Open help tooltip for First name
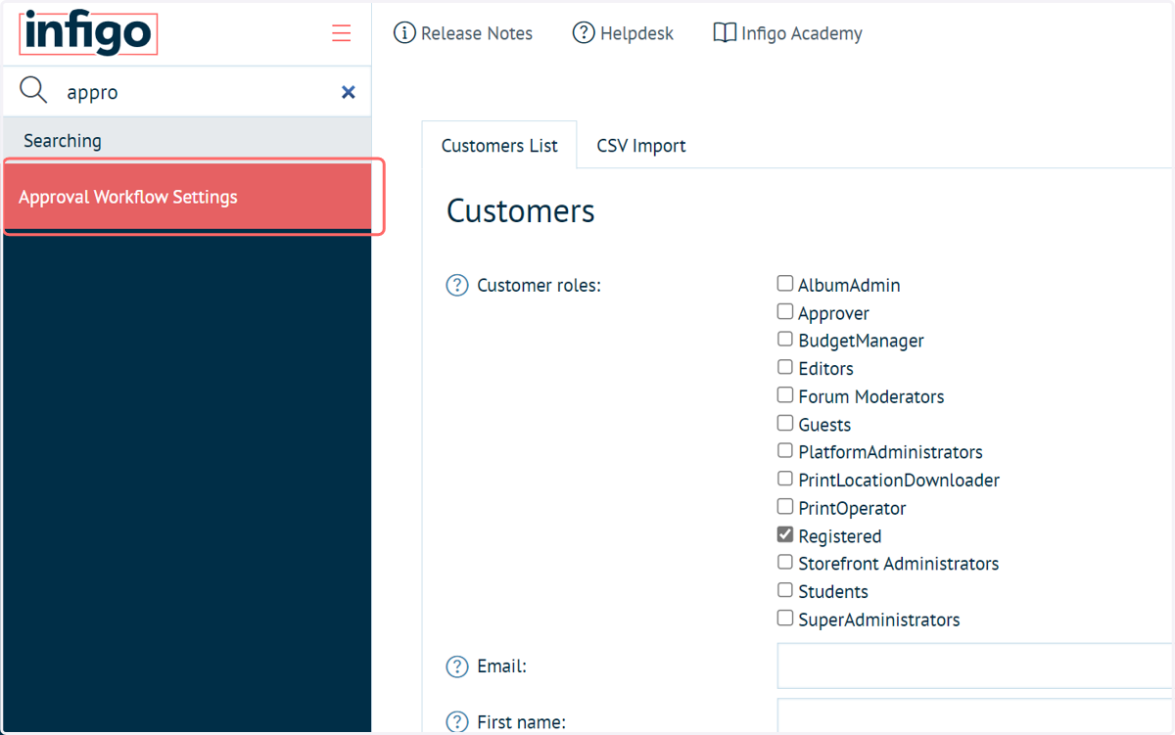This screenshot has width=1175, height=735. pyautogui.click(x=457, y=722)
